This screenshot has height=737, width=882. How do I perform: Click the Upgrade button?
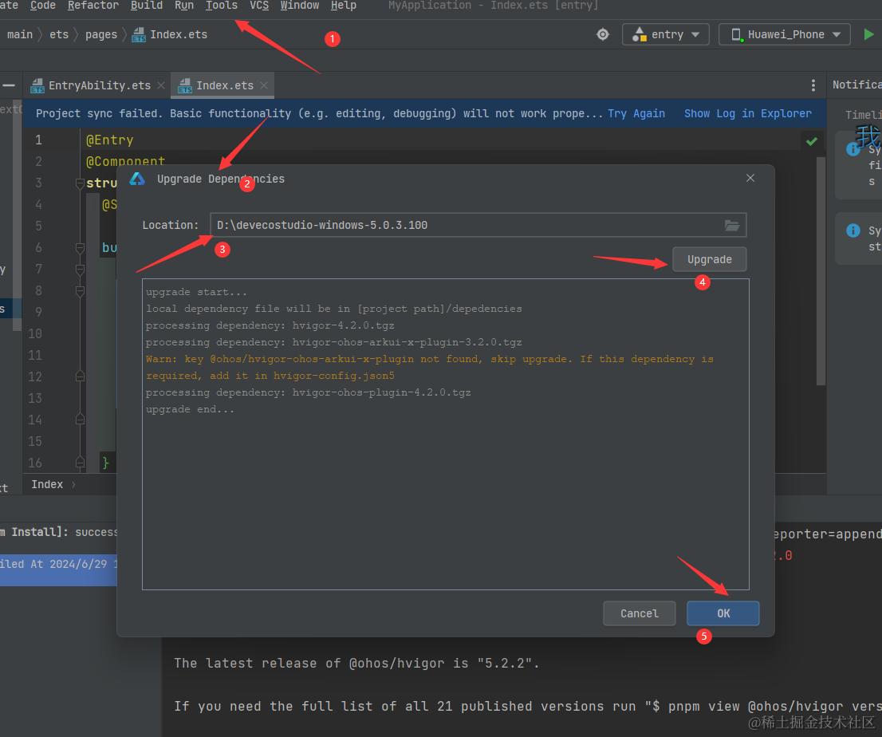pos(709,259)
